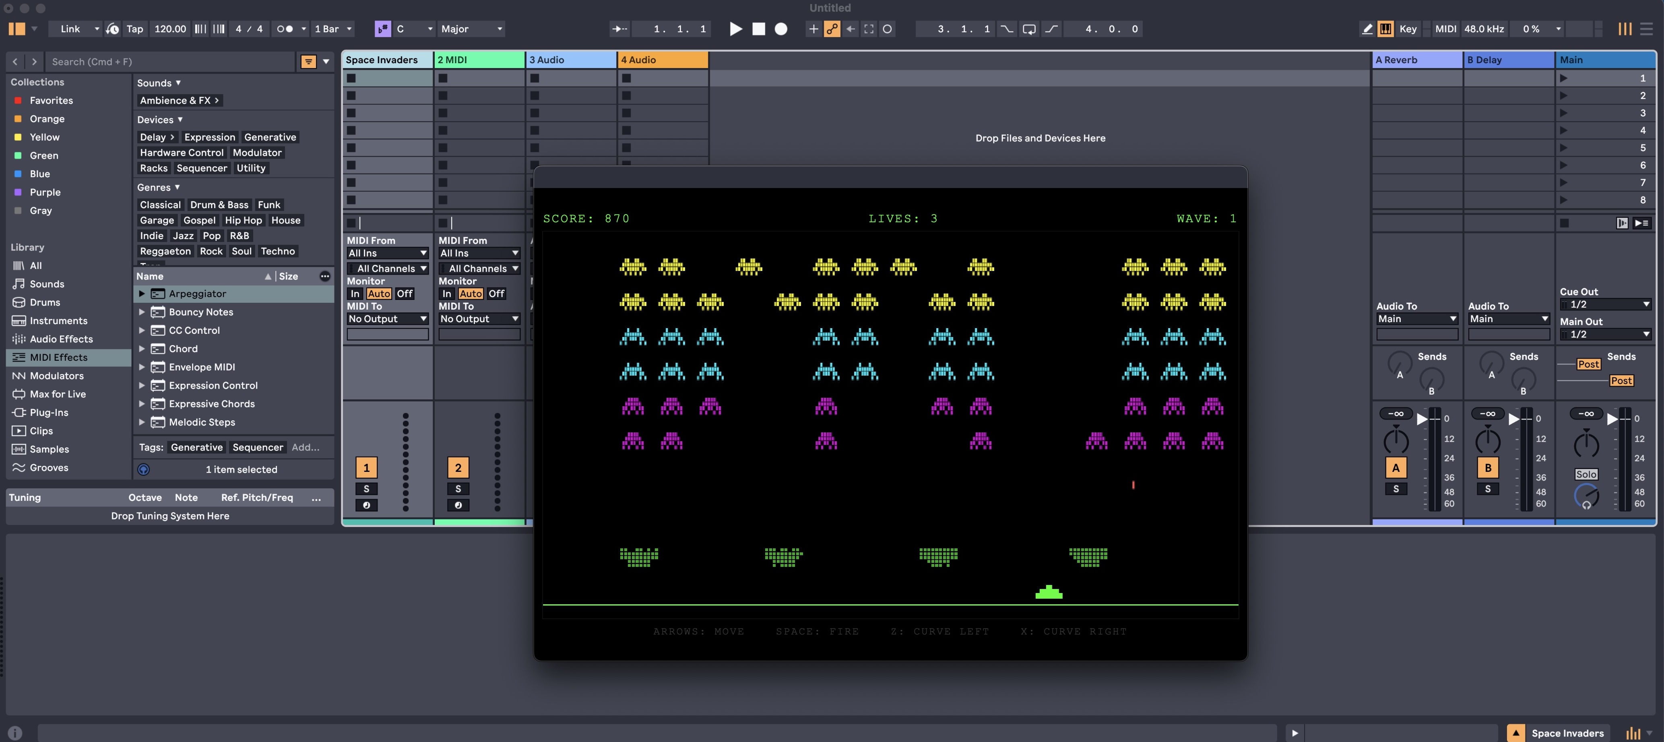Image resolution: width=1664 pixels, height=742 pixels.
Task: Switch to Session view icon with vertical bars
Action: pos(1625,29)
